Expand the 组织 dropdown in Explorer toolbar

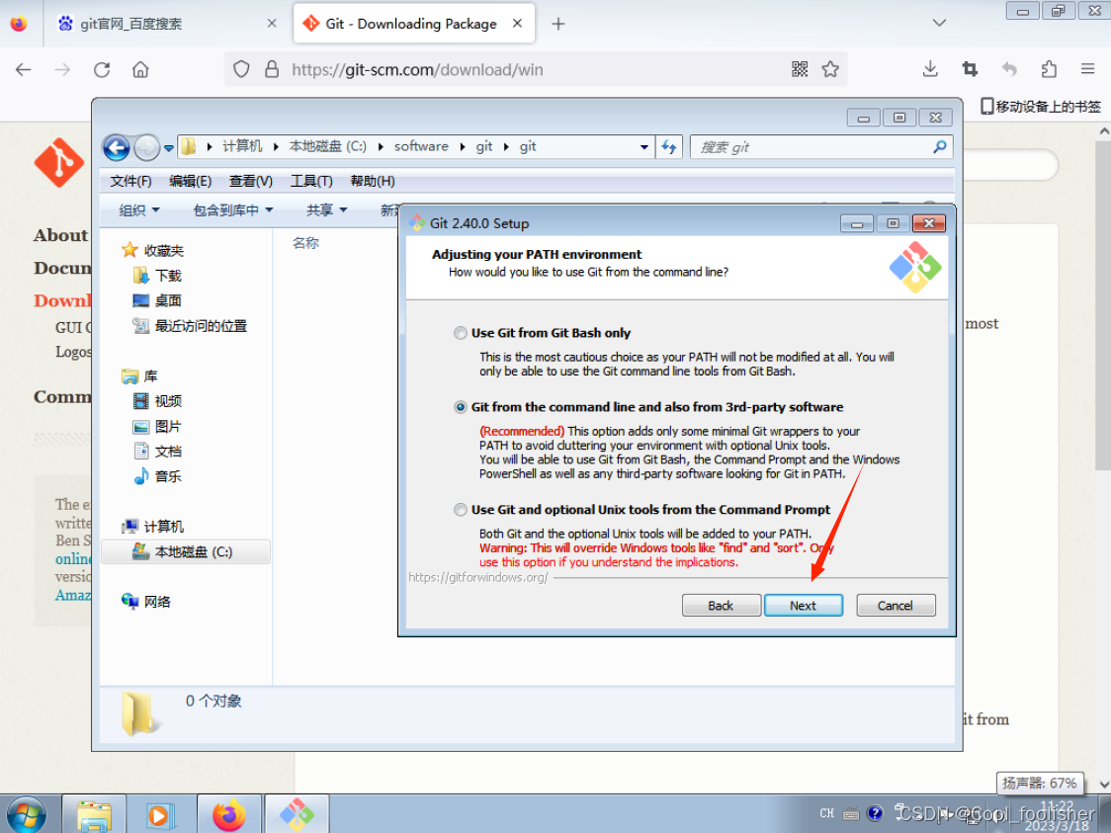tap(139, 210)
